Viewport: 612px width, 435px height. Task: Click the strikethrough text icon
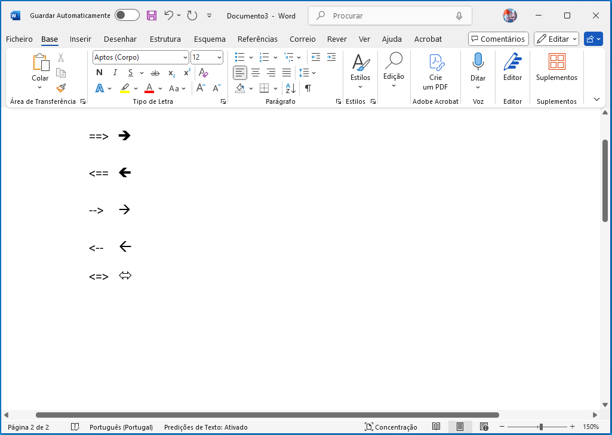click(x=155, y=73)
